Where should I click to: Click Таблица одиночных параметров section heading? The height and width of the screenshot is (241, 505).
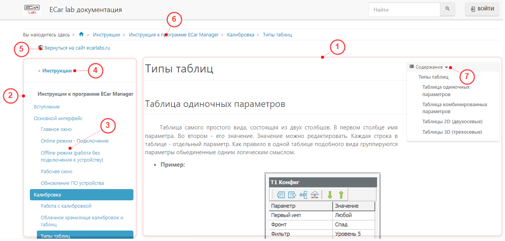[215, 104]
